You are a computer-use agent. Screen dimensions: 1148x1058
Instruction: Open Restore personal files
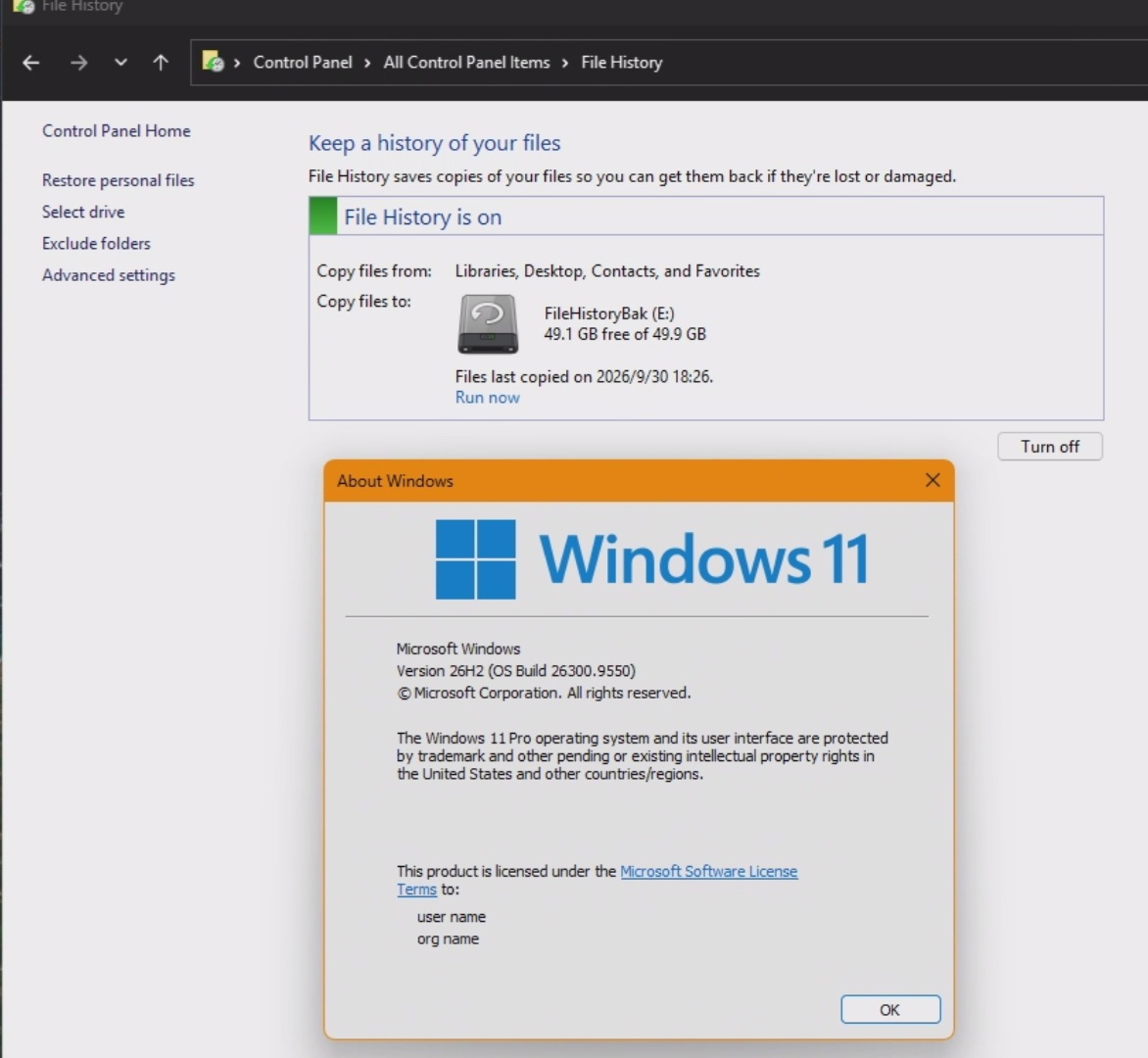click(x=118, y=180)
